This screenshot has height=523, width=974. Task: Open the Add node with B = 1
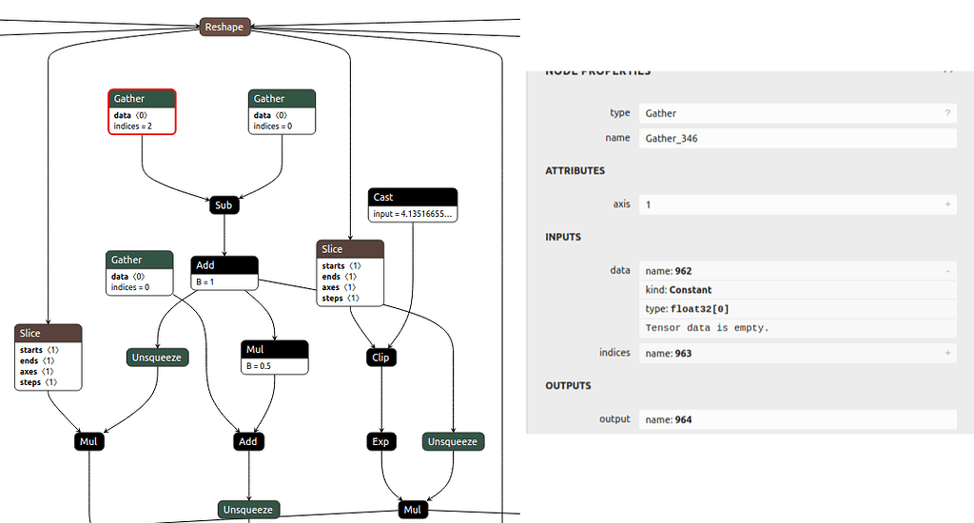[x=224, y=272]
